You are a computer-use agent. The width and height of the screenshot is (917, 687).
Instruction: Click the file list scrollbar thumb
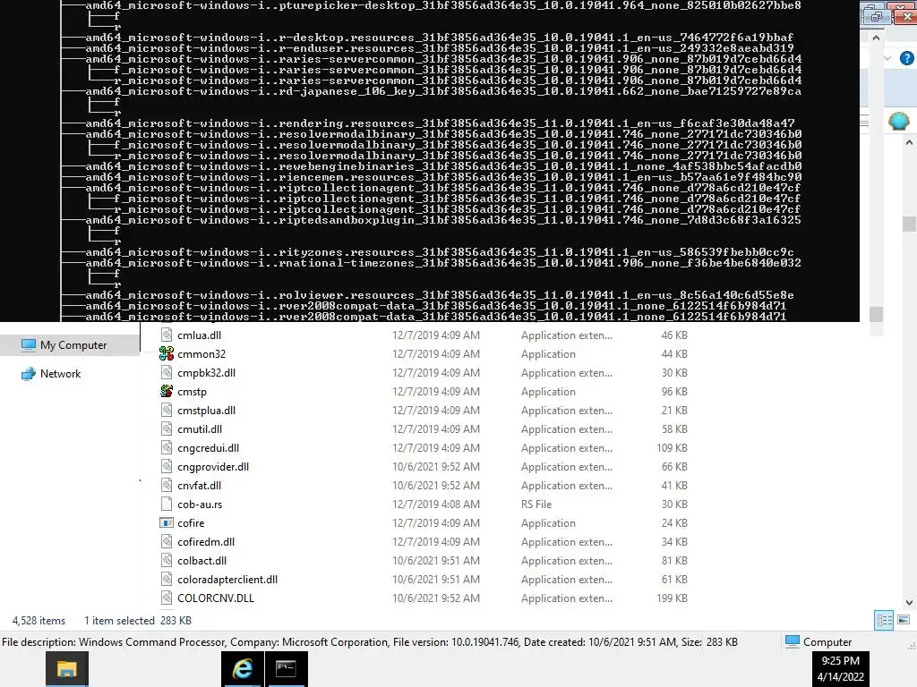tap(909, 224)
